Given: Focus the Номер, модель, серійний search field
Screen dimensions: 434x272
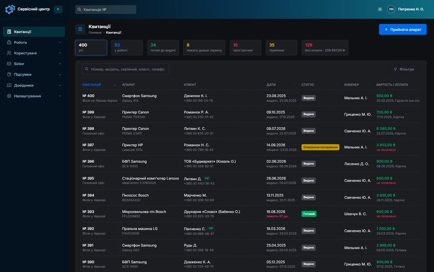Looking at the screenshot, I should coord(126,69).
